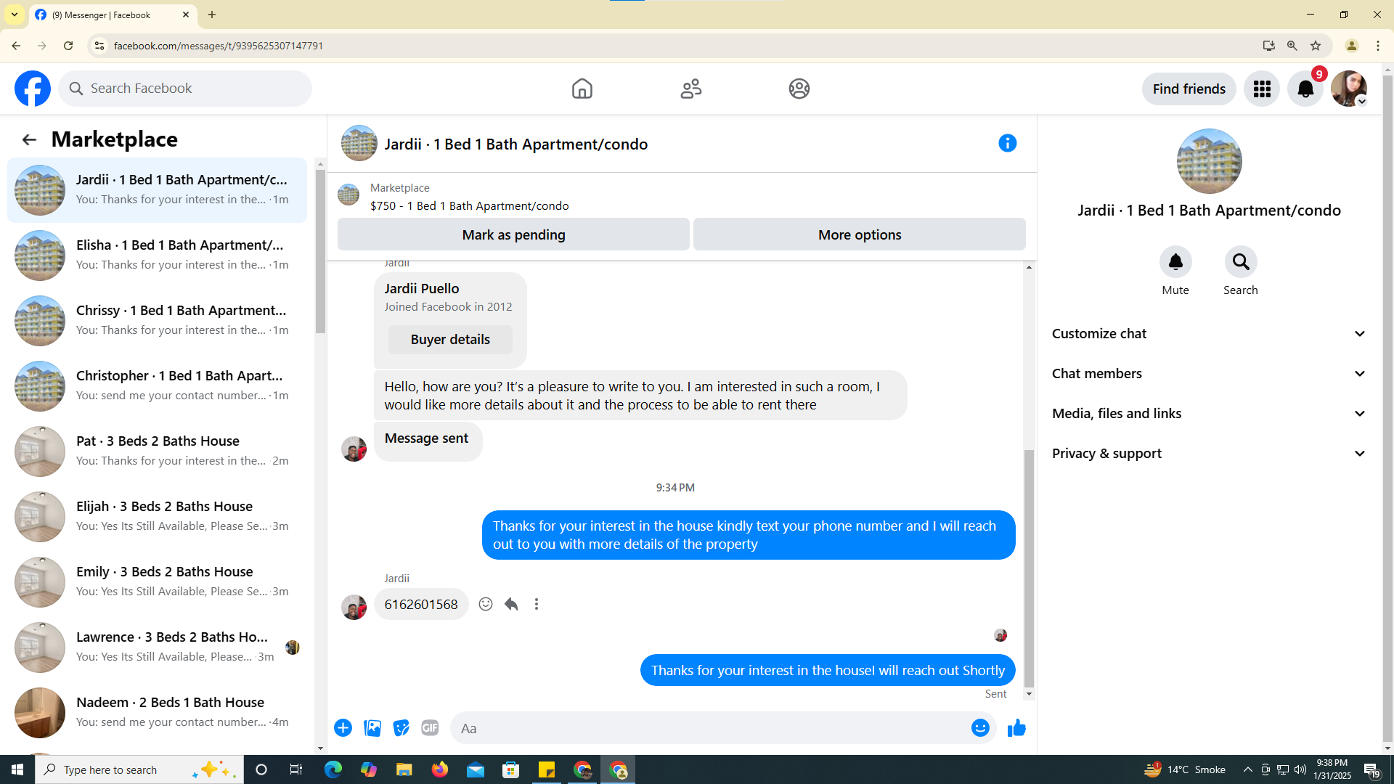Open the Chrome three-dot menu
The width and height of the screenshot is (1394, 784).
pos(1378,46)
